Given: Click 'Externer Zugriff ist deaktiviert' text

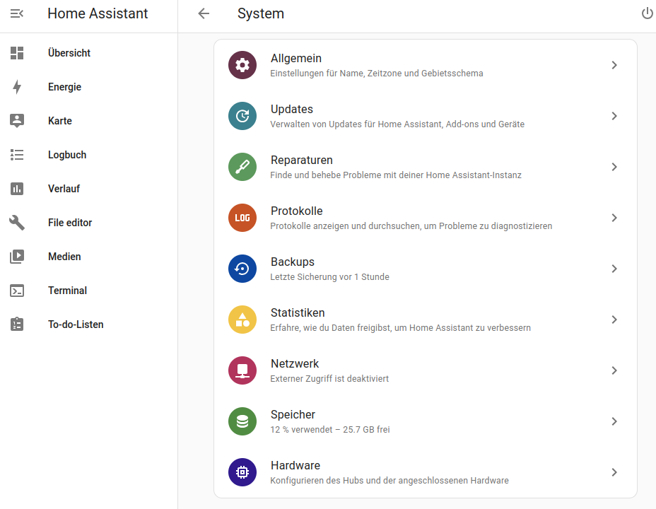Looking at the screenshot, I should (x=329, y=379).
